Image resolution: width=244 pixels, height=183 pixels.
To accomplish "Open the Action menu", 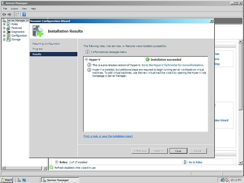I will (x=14, y=9).
